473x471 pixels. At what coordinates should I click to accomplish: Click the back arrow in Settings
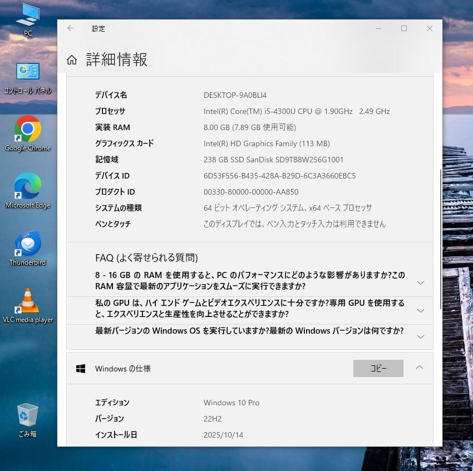click(x=71, y=28)
